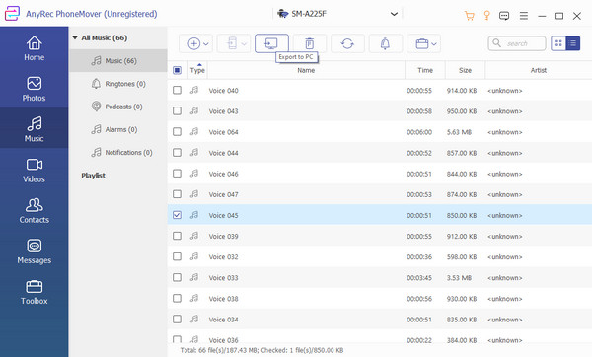The width and height of the screenshot is (592, 357).
Task: Open the feedback chat icon in title bar
Action: pyautogui.click(x=504, y=16)
